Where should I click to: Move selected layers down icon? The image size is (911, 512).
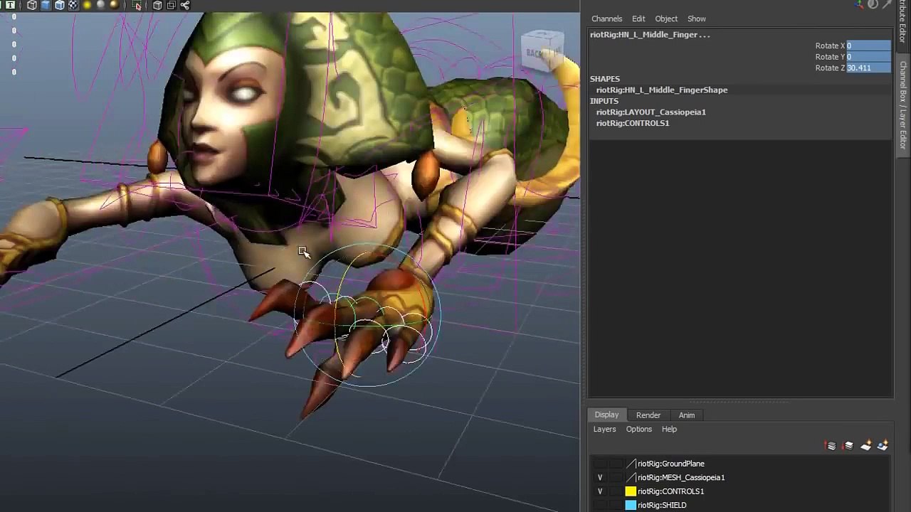(848, 446)
